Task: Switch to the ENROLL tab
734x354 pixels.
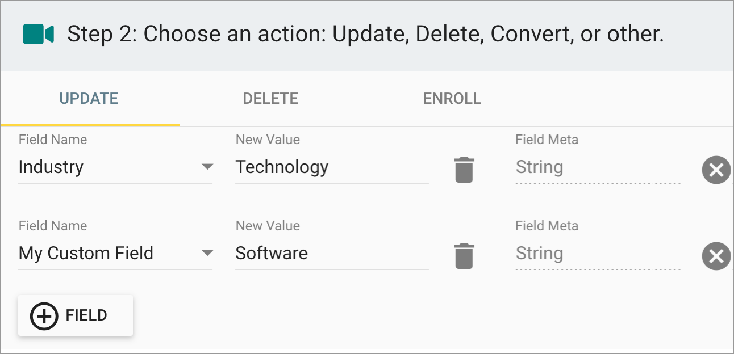Action: point(452,98)
